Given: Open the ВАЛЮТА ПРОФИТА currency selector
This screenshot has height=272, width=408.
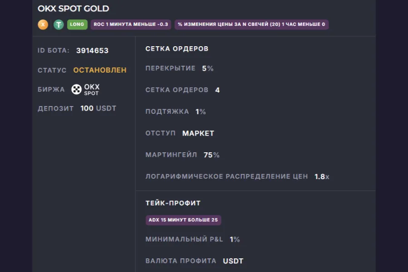Looking at the screenshot, I should [x=234, y=261].
